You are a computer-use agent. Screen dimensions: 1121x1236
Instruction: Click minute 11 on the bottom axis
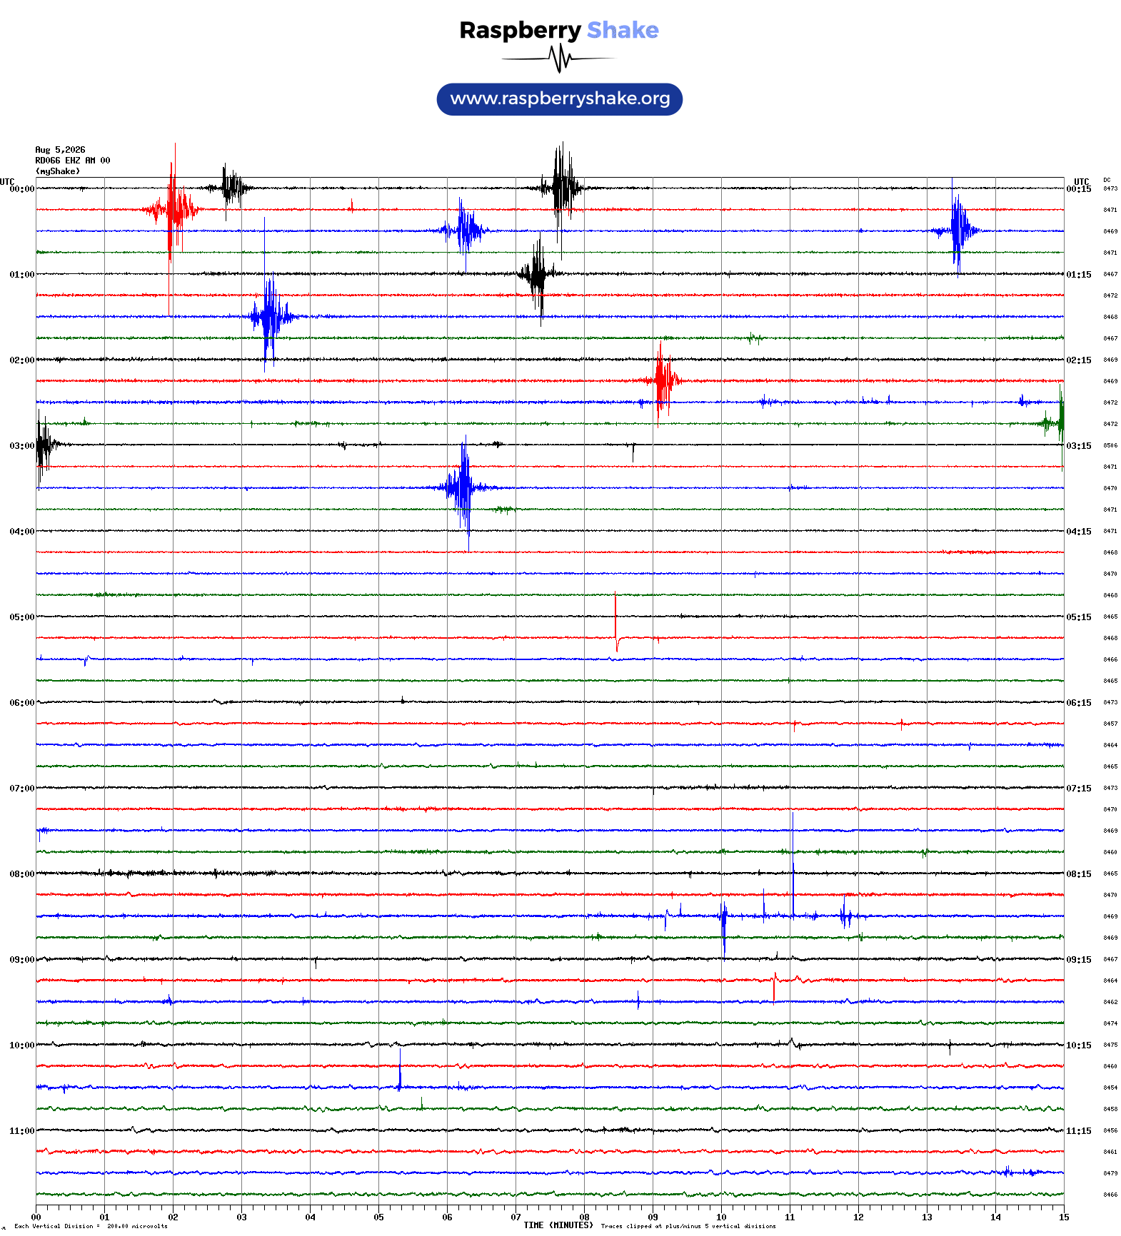790,1217
